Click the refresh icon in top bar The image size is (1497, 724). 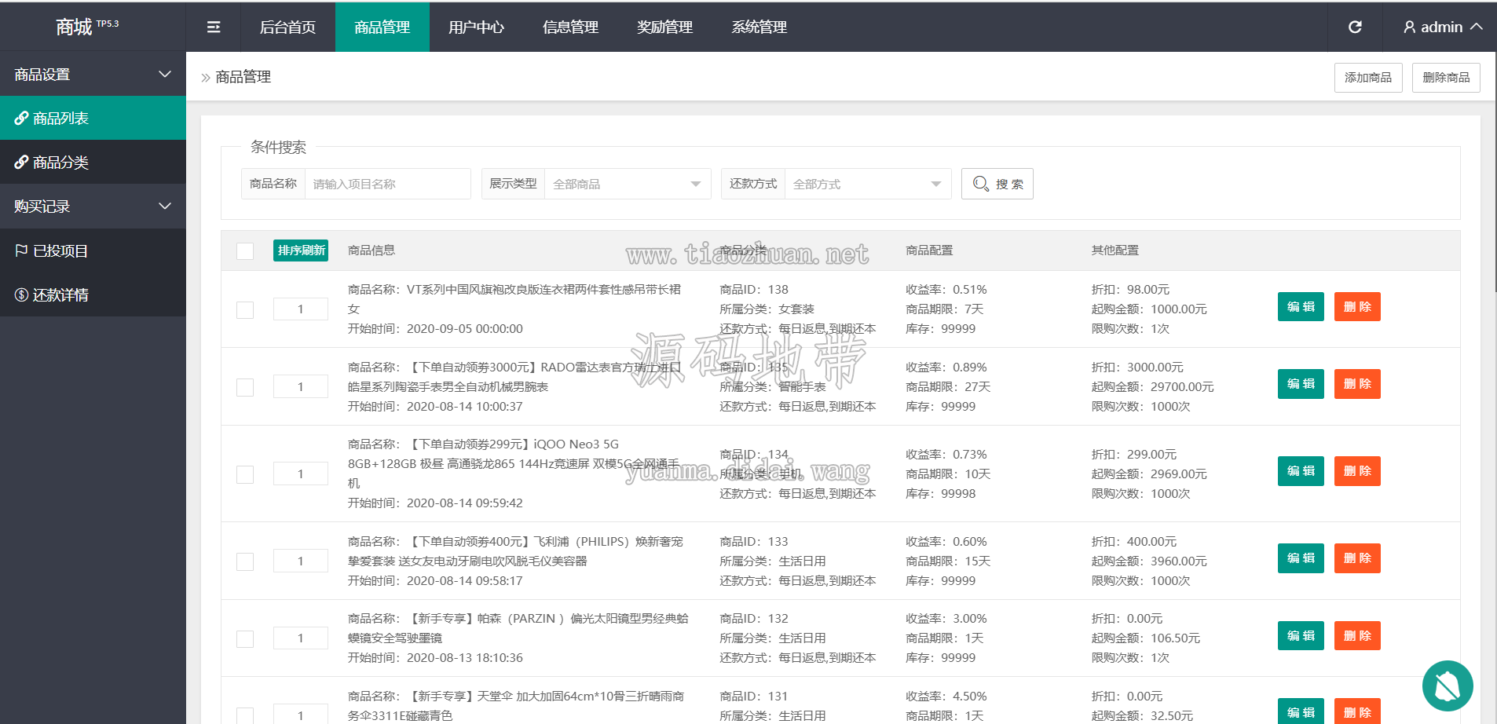coord(1355,27)
